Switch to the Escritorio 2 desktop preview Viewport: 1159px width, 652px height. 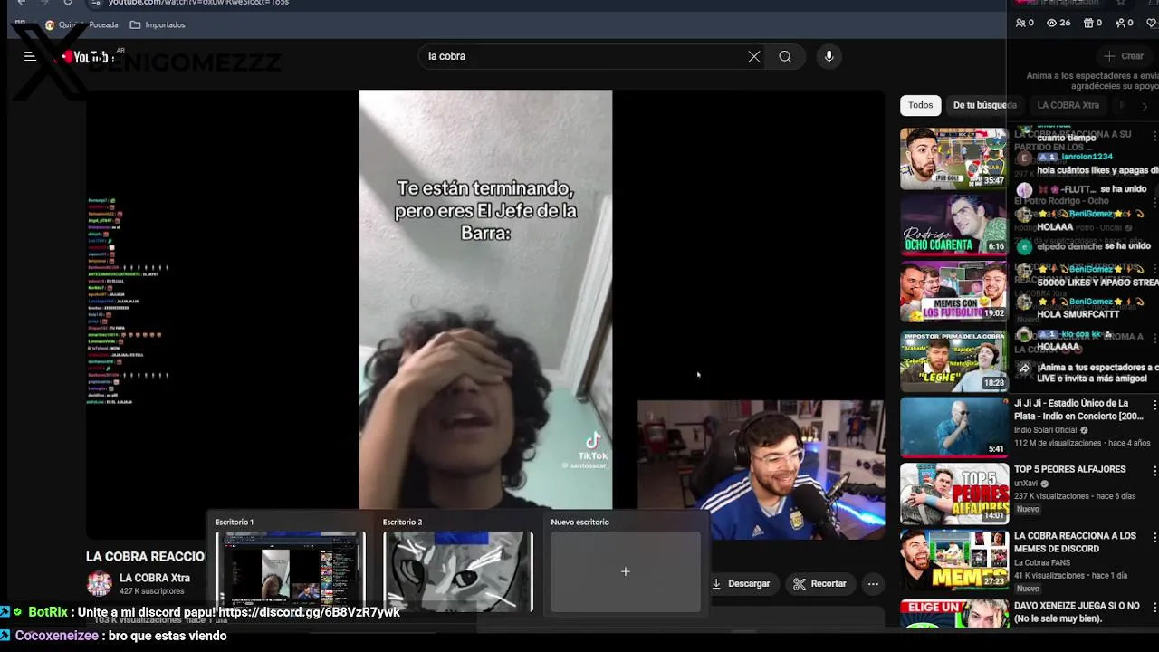(x=458, y=571)
